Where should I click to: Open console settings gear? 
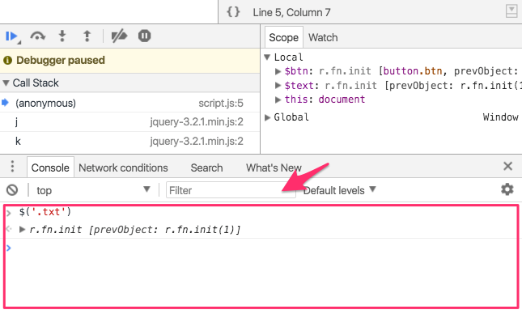click(507, 189)
